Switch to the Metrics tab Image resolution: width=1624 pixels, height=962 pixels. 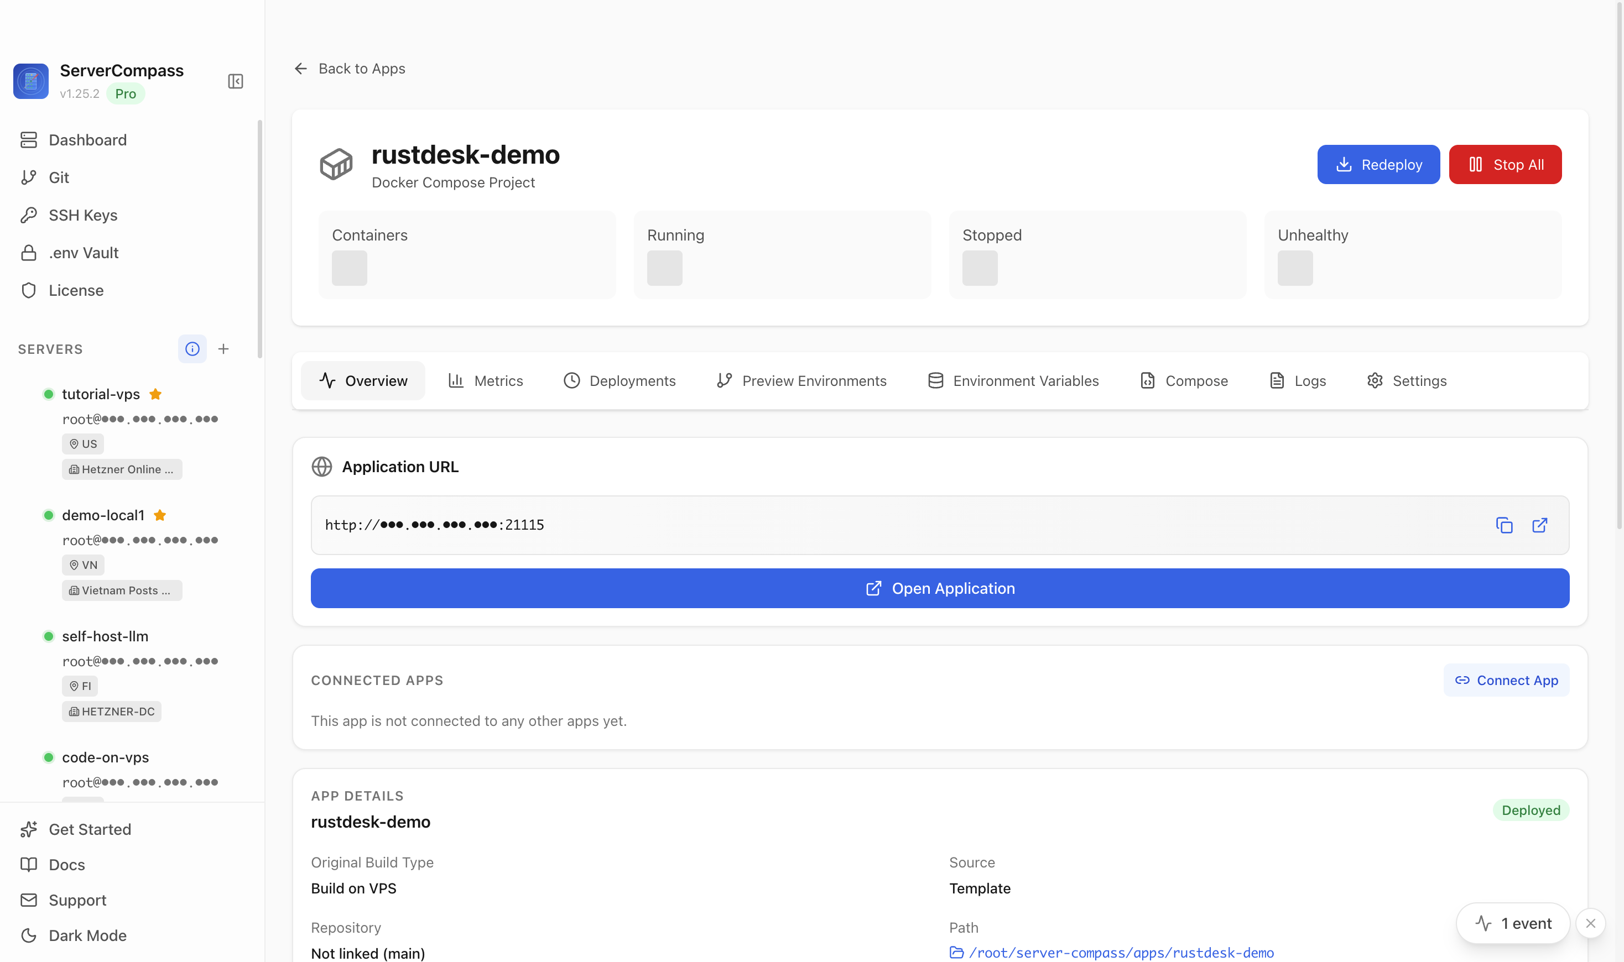(486, 380)
